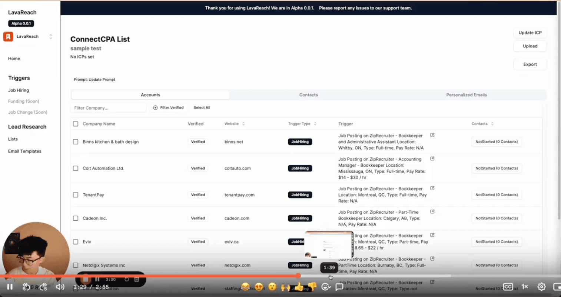Open external link for Binns kitchen trigger
The width and height of the screenshot is (561, 297).
(432, 135)
